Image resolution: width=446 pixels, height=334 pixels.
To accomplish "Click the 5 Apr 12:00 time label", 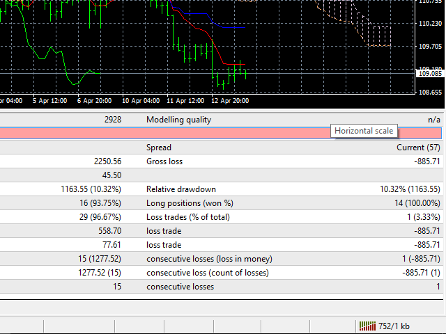I will (49, 100).
